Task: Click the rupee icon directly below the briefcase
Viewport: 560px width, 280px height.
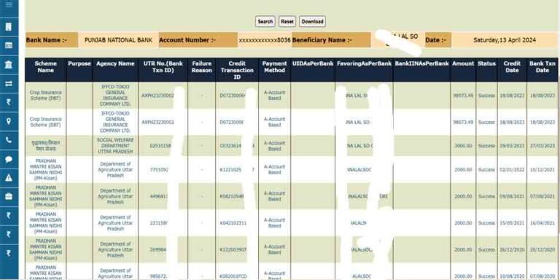Action: 9,215
